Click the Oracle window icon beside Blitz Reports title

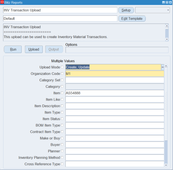(x=2, y=2)
